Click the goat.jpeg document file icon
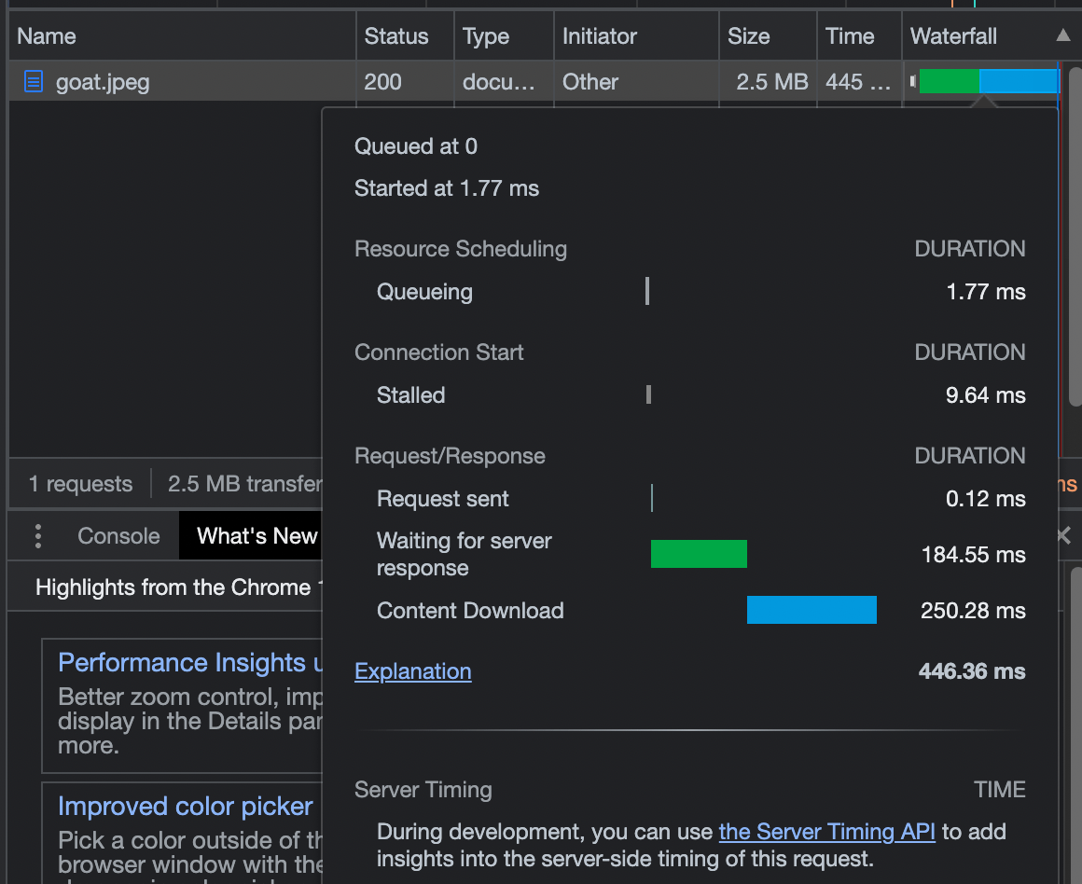This screenshot has height=884, width=1082. pyautogui.click(x=34, y=81)
